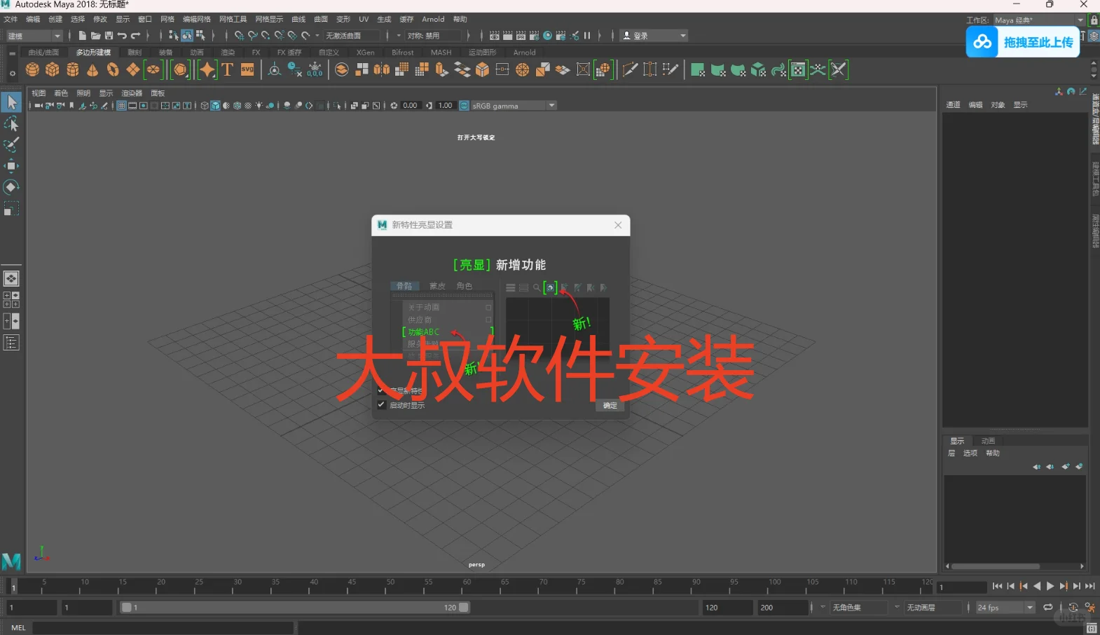Select the Rotate tool in the toolbox
1100x635 pixels.
11,187
